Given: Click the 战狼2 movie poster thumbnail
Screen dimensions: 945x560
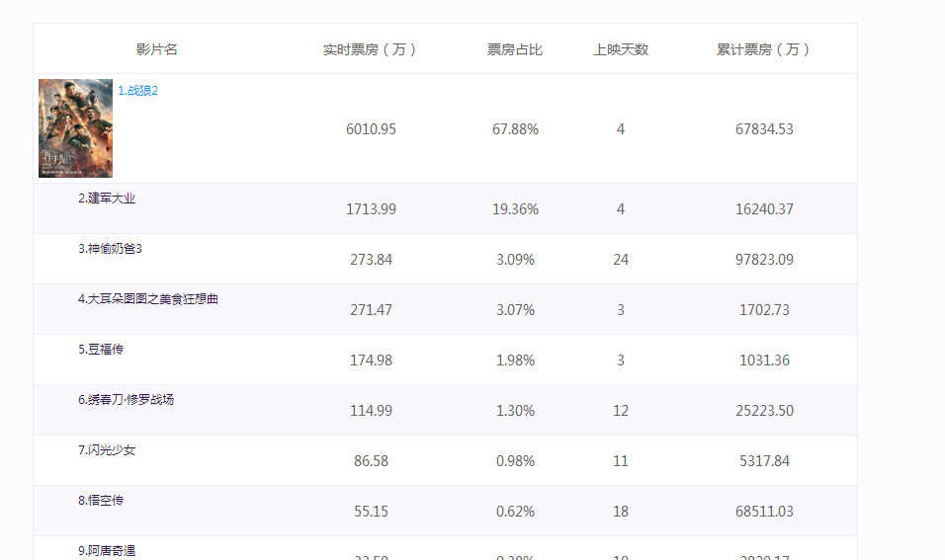Looking at the screenshot, I should point(75,128).
